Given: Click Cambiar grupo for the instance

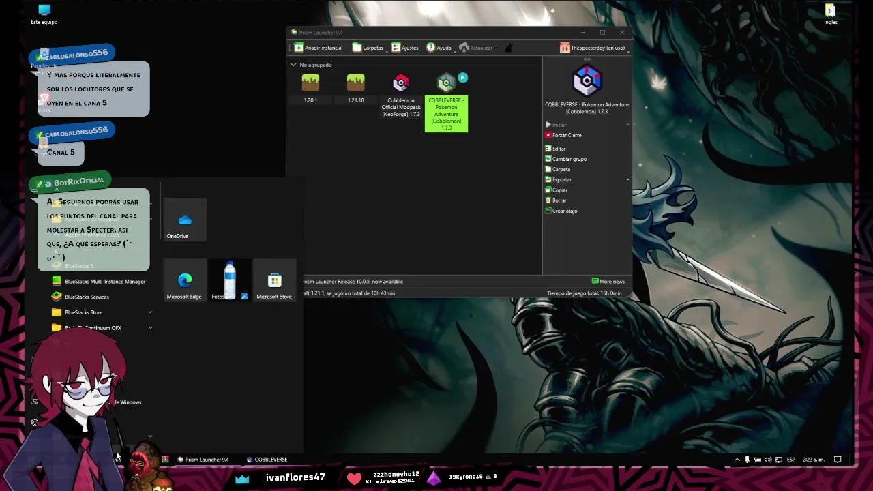Looking at the screenshot, I should click(565, 159).
